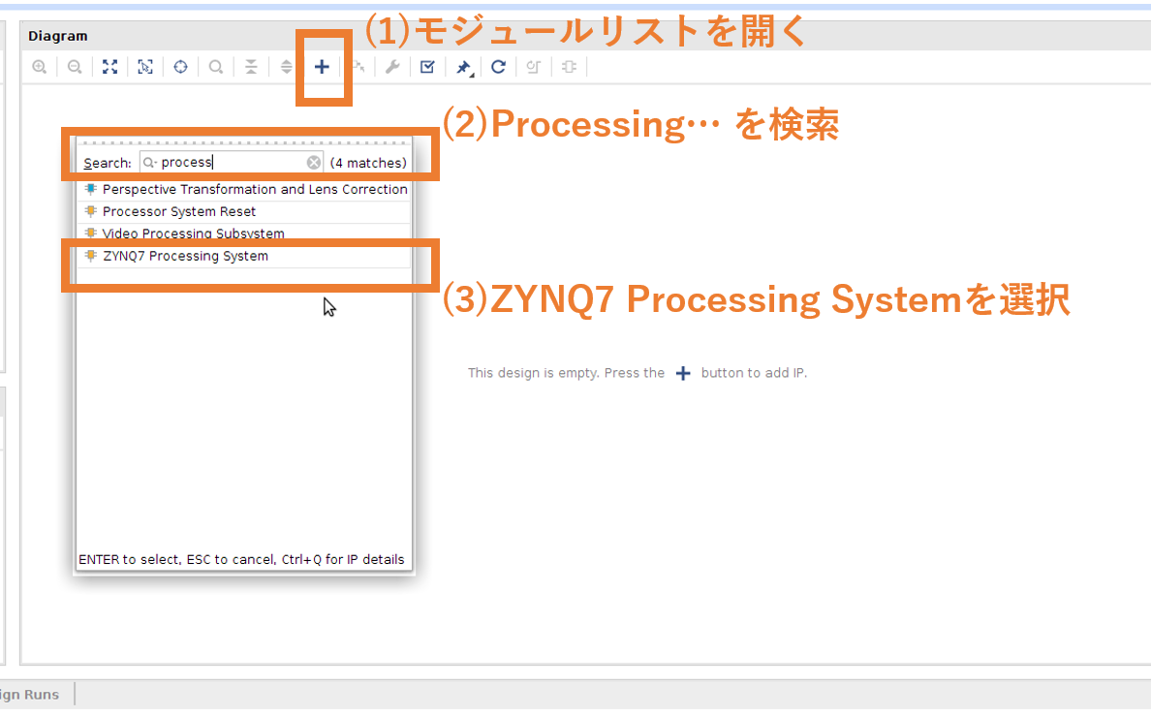
Task: Click the Validate Design checkmark icon
Action: point(427,67)
